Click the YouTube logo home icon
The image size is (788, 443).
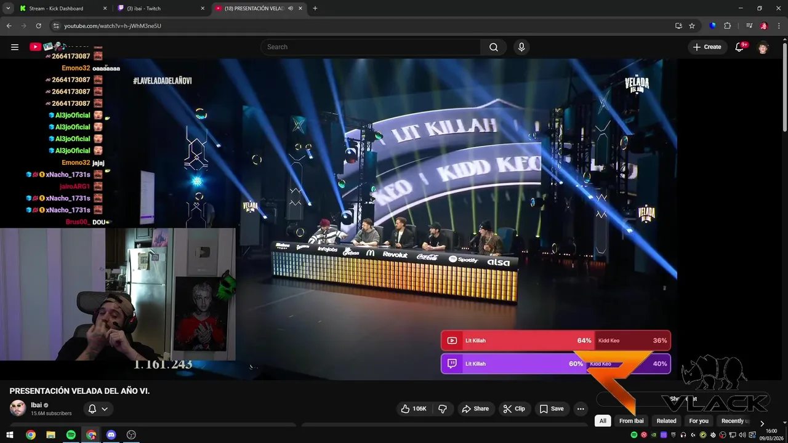[35, 47]
